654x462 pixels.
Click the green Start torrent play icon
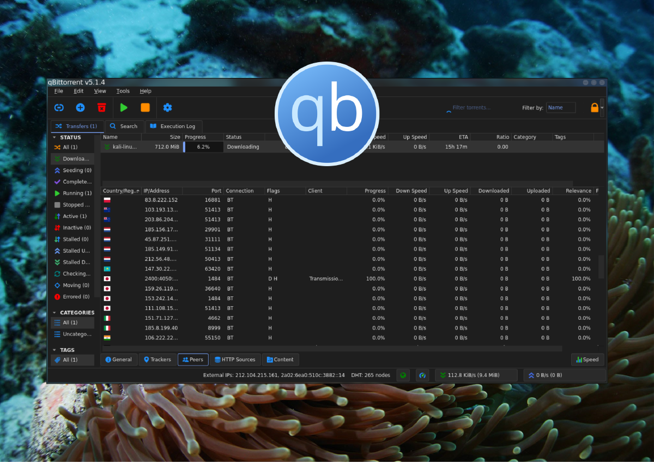124,108
